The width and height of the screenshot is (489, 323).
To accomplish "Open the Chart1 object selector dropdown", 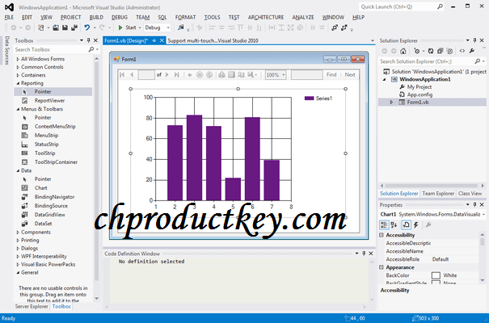I will [x=483, y=214].
